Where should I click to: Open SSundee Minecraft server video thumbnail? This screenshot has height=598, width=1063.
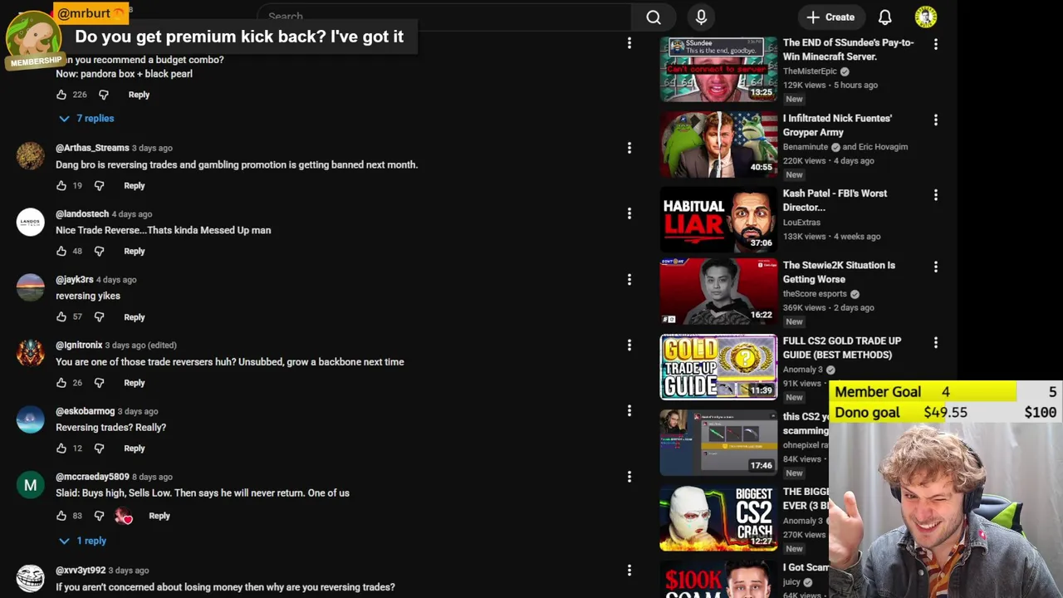(x=718, y=69)
